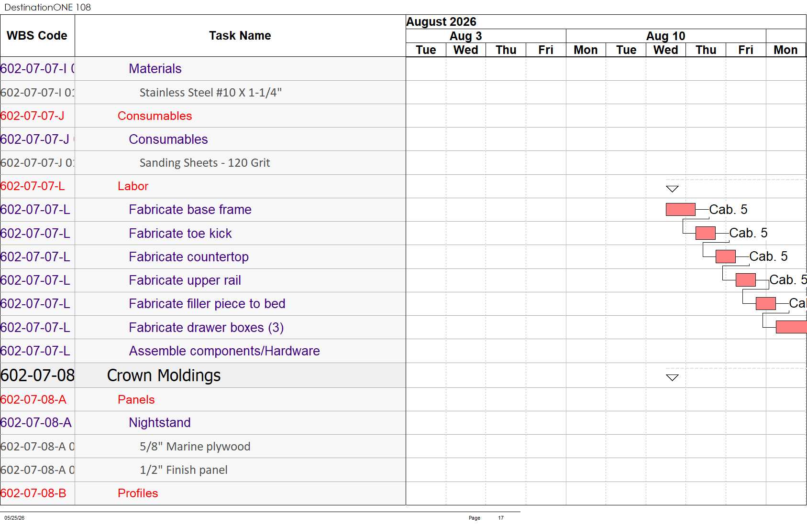The image size is (807, 524).
Task: Click the 05/25/26 footer date
Action: click(x=14, y=518)
